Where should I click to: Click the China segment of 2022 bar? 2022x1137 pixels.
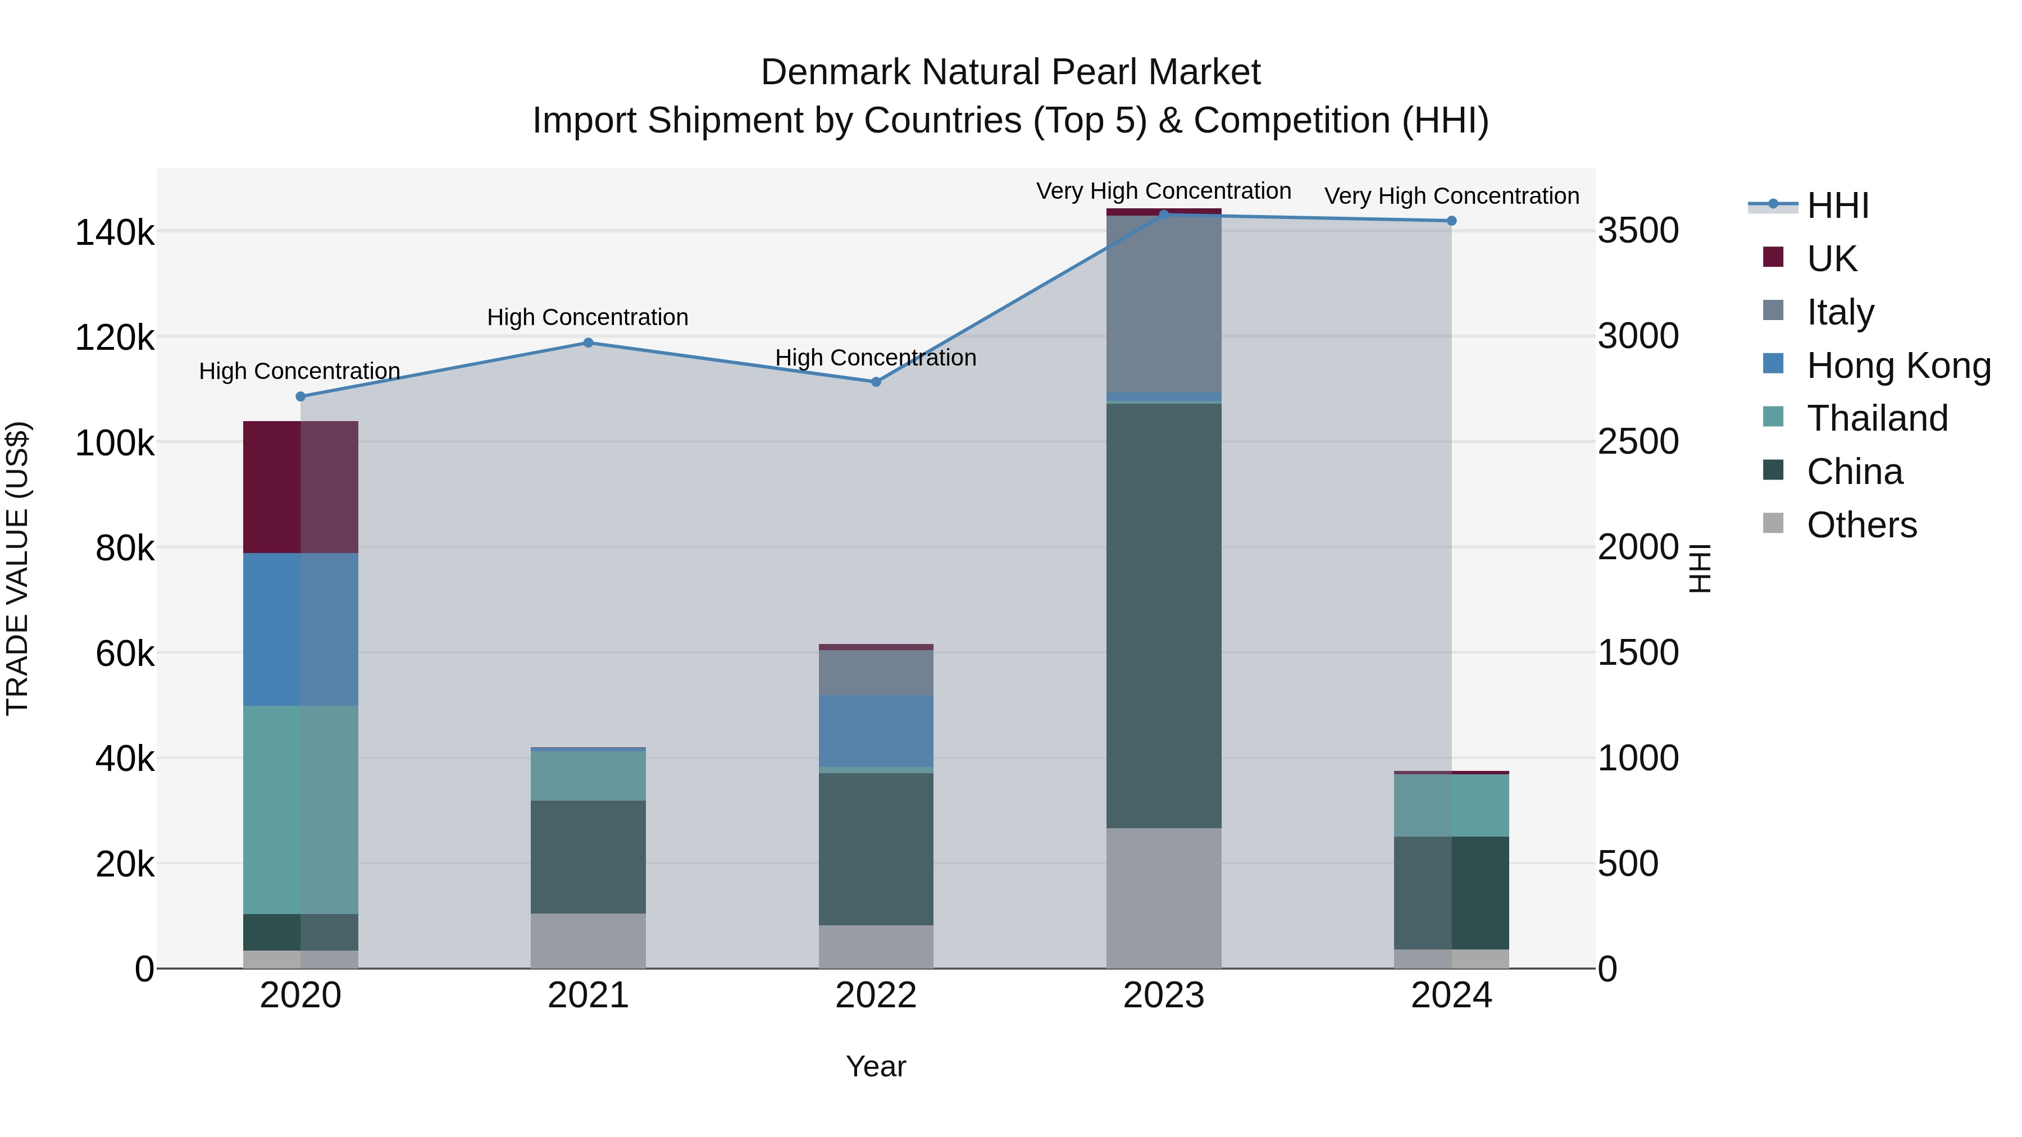[x=876, y=849]
